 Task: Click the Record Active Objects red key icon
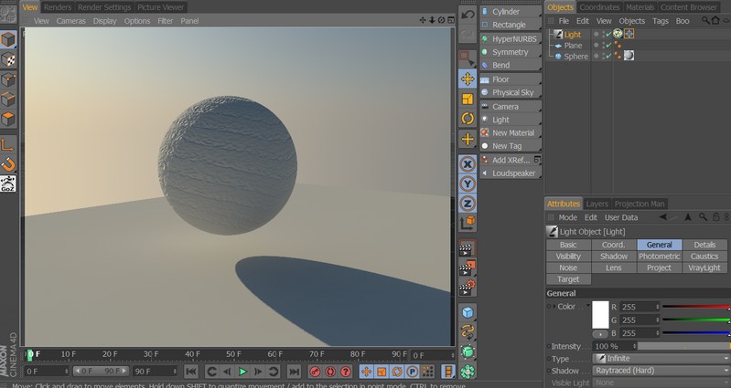(315, 372)
